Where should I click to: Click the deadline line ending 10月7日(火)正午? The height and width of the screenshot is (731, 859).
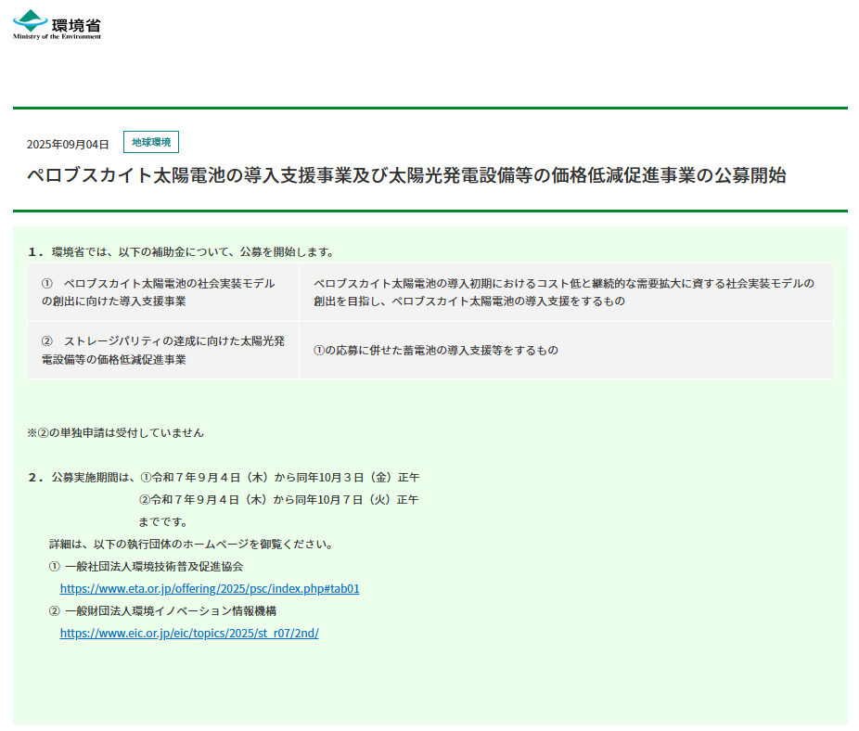[x=286, y=499]
